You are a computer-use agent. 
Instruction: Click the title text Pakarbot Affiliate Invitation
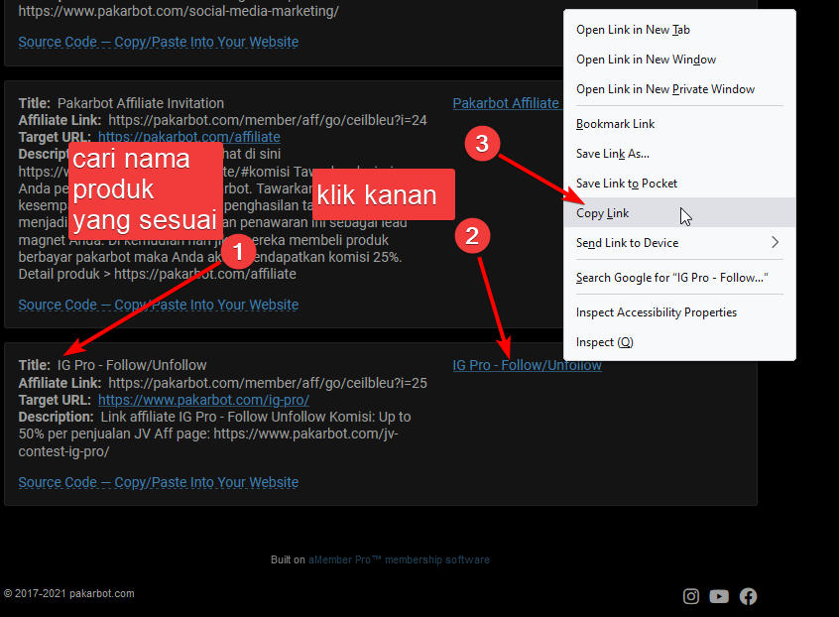pyautogui.click(x=141, y=103)
